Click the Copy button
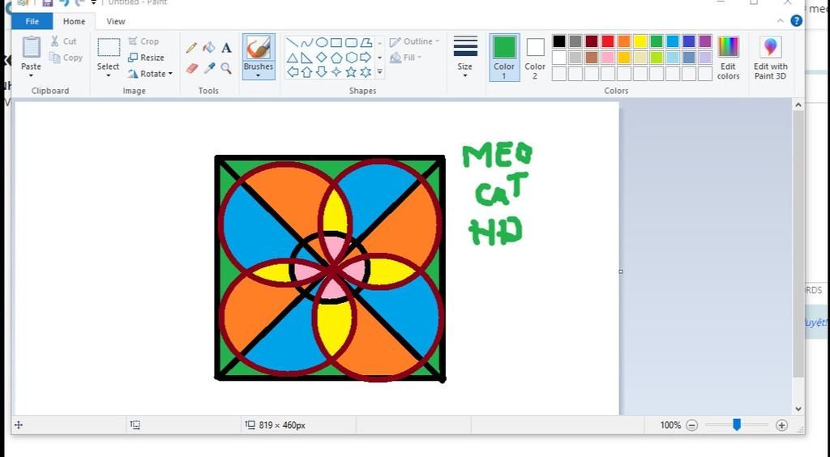The image size is (830, 457). (66, 57)
